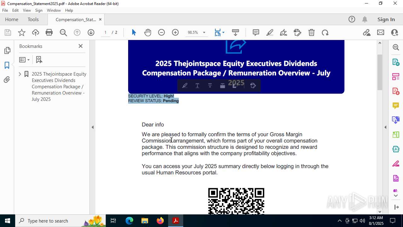This screenshot has height=227, width=403.
Task: Open the Fill & Sign pen tool
Action: [284, 32]
